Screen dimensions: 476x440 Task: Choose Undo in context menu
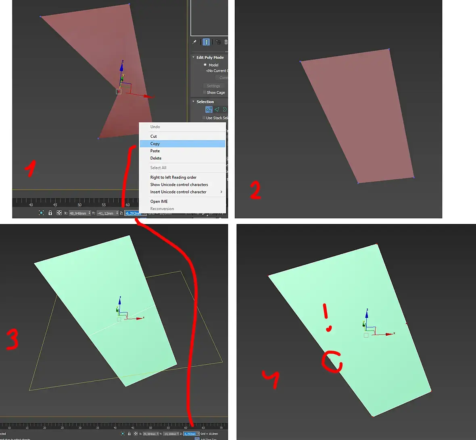tap(182, 127)
